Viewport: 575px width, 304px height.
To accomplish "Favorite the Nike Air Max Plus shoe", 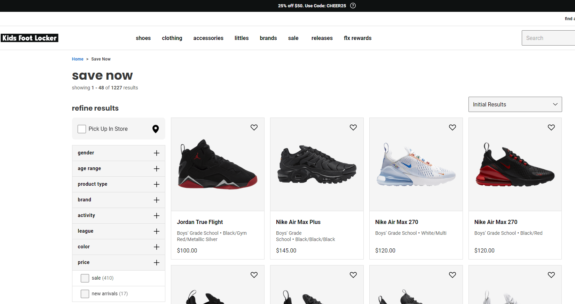I will click(x=353, y=128).
